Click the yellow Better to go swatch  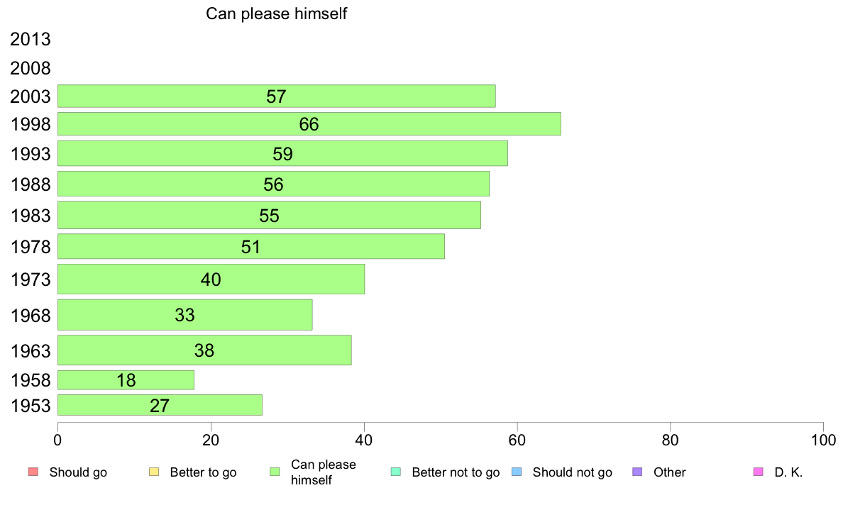click(x=154, y=472)
